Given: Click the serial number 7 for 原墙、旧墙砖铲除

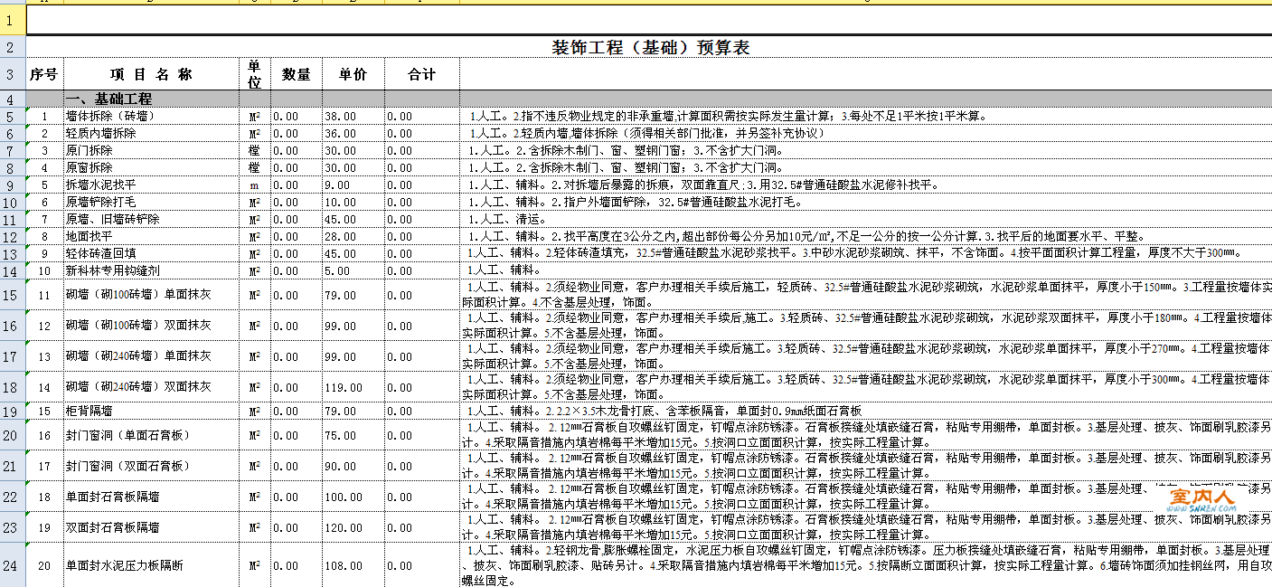Looking at the screenshot, I should coord(44,220).
